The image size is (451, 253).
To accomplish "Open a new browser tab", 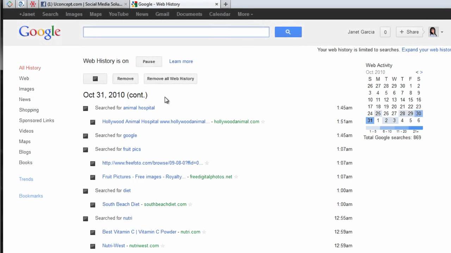I will (x=225, y=4).
